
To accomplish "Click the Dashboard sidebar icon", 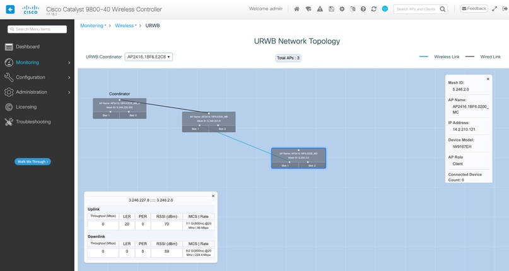I will pos(9,47).
